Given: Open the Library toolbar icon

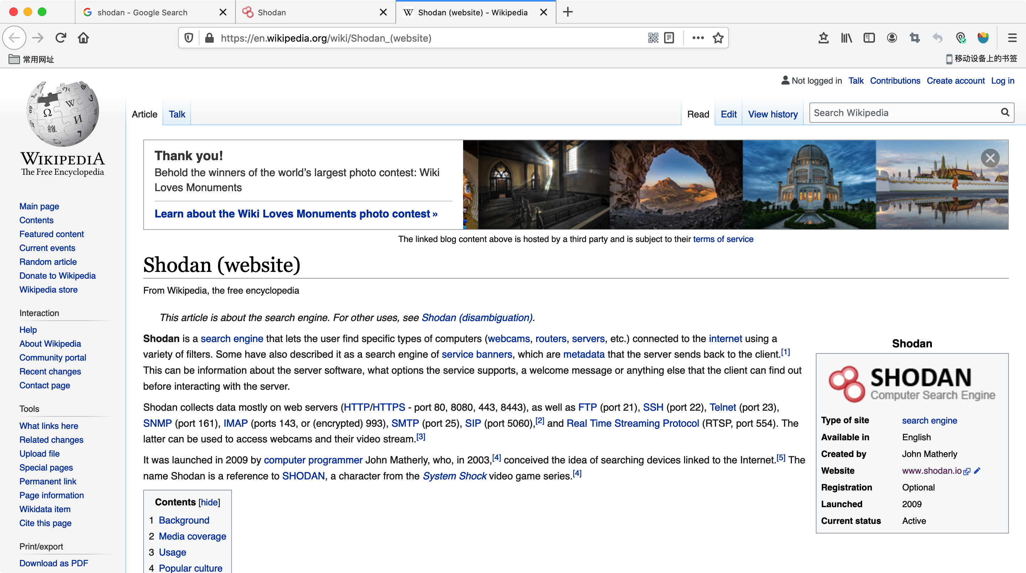Looking at the screenshot, I should (x=846, y=38).
